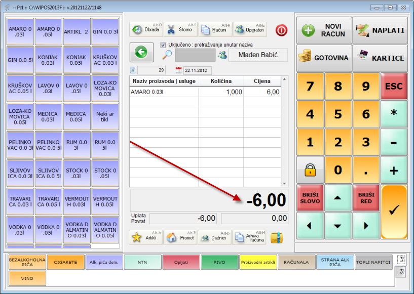Screen dimensions: 414x294
Task: Click the red power exit icon
Action: [281, 30]
